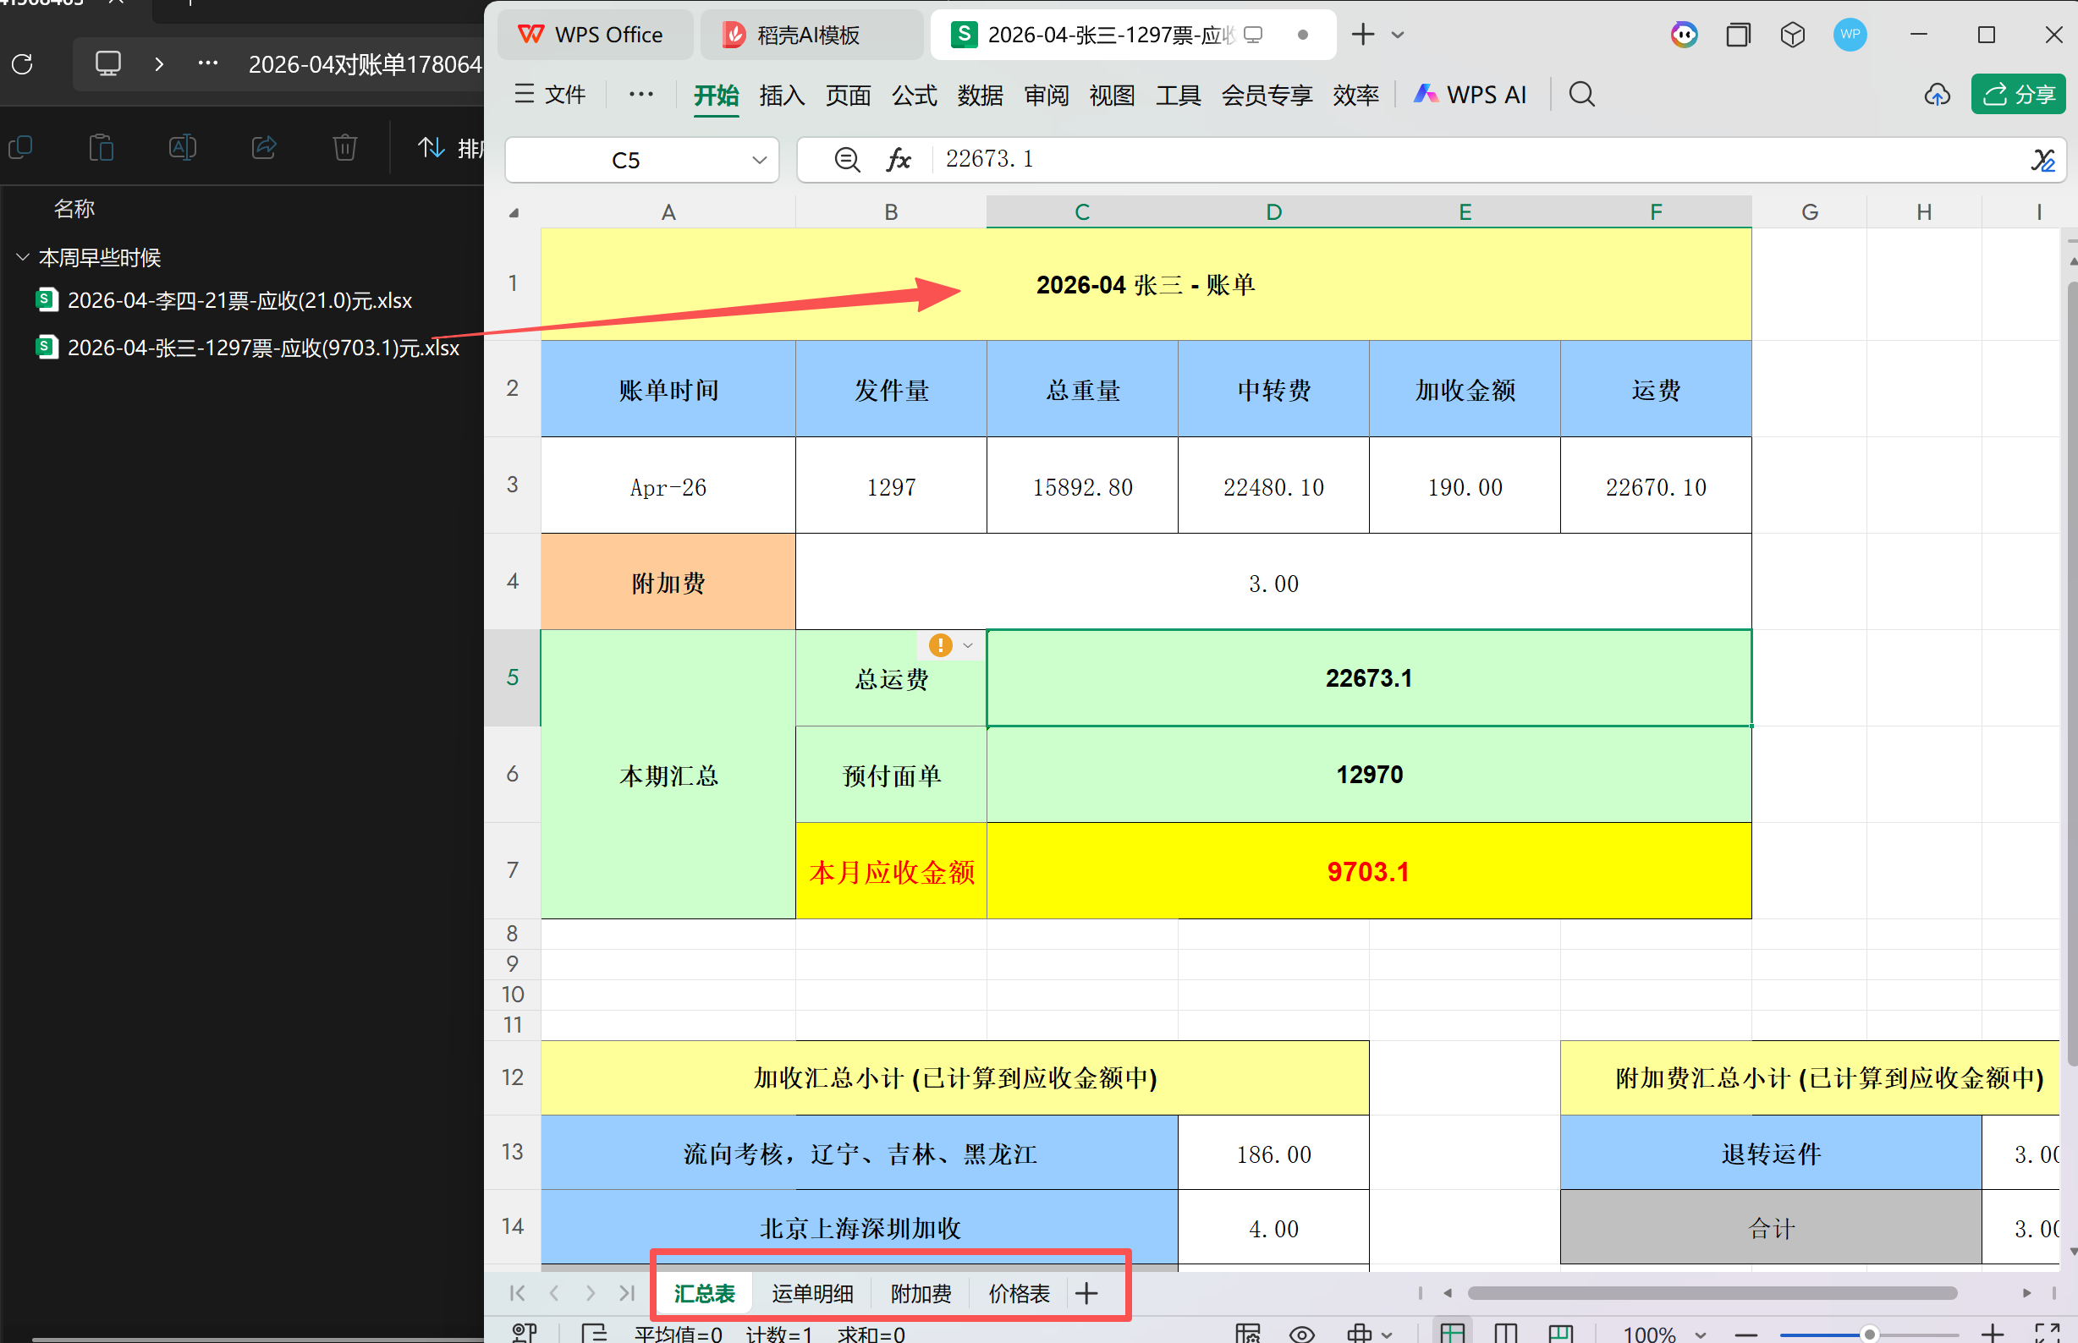Click the new tab plus in WPS title bar
The image size is (2078, 1343).
(1363, 35)
